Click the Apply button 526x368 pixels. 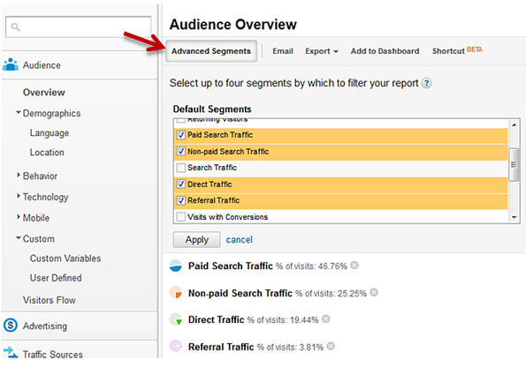(197, 239)
